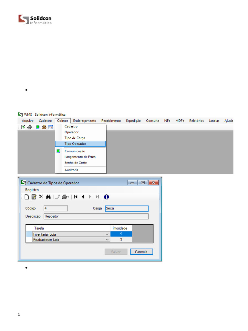
Task: Click the Solidcon logo in WMS title bar
Action: 20,114
